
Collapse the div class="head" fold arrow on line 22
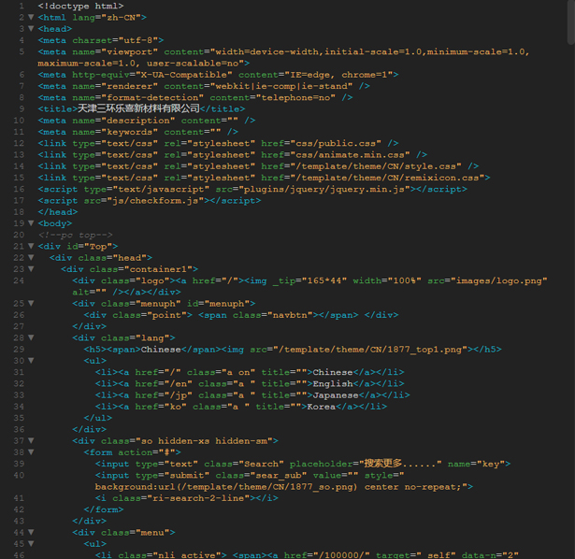(31, 258)
